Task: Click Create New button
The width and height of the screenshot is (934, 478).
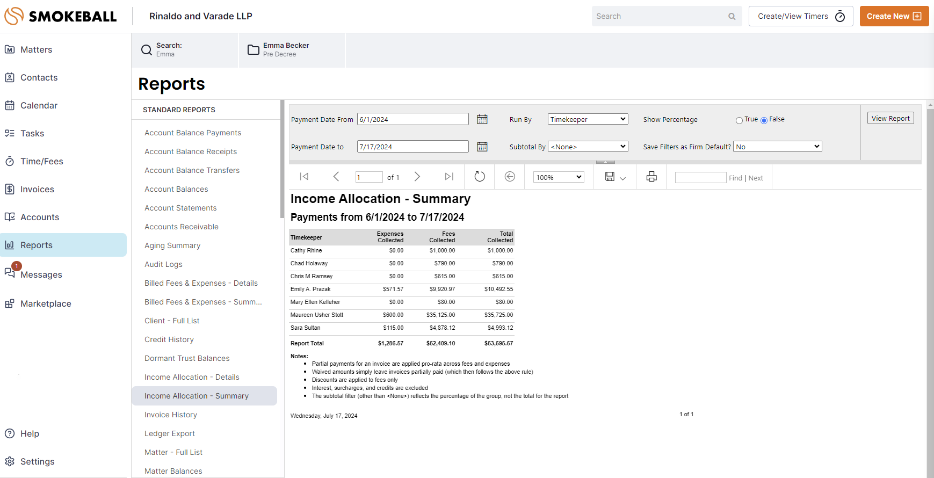Action: [894, 16]
